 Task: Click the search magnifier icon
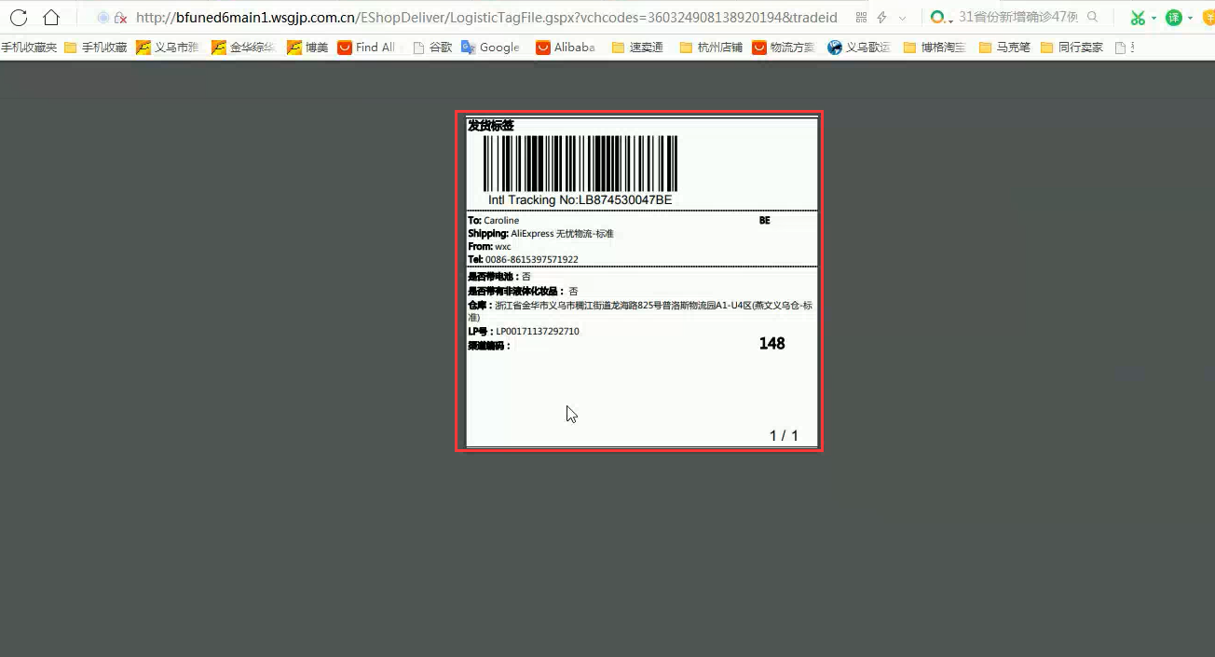1093,18
